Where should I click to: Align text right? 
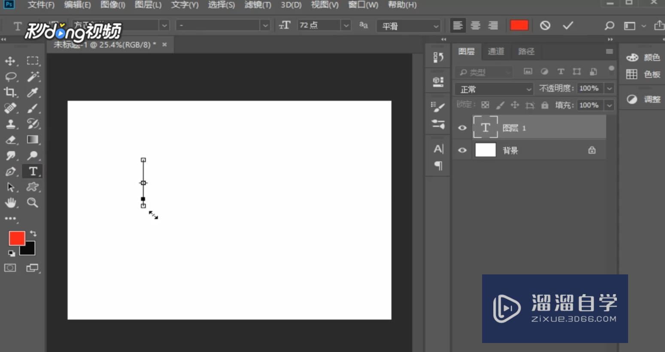(493, 26)
